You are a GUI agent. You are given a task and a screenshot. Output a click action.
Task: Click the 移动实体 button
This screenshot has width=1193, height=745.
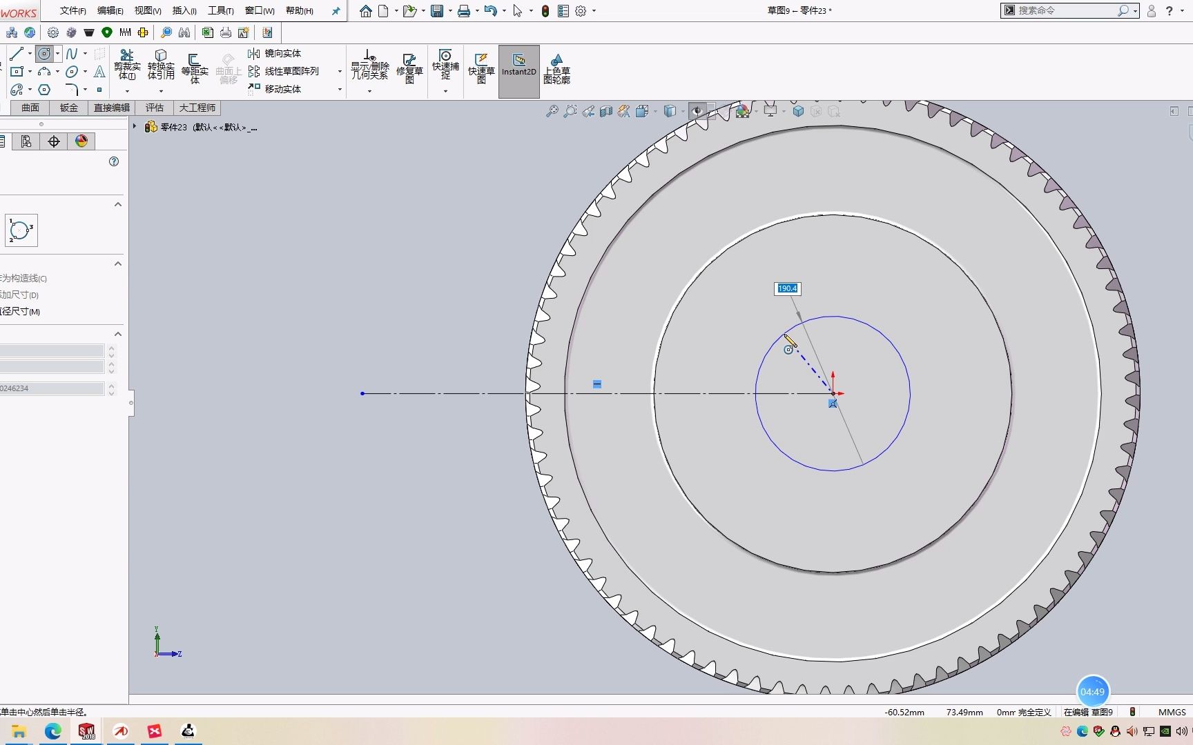tap(275, 89)
